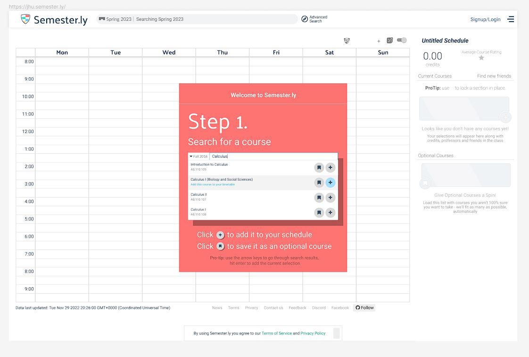Screen dimensions: 529x357
Task: Click the Current Courses heading
Action: [435, 76]
